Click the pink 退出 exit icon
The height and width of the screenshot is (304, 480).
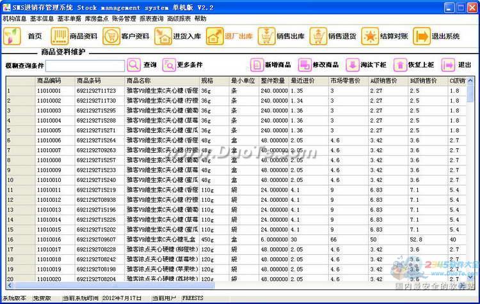tap(448, 65)
